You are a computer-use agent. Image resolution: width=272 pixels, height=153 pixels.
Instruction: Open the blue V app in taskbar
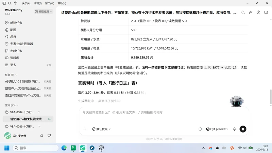(92, 148)
